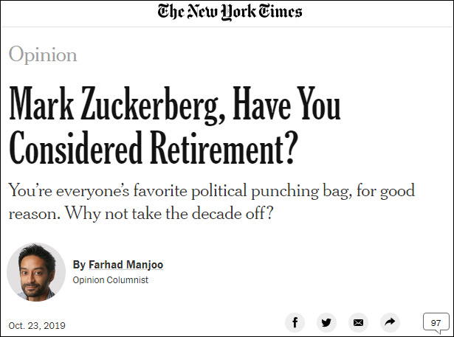The width and height of the screenshot is (454, 337).
Task: Go to the Opinion section
Action: 43,55
